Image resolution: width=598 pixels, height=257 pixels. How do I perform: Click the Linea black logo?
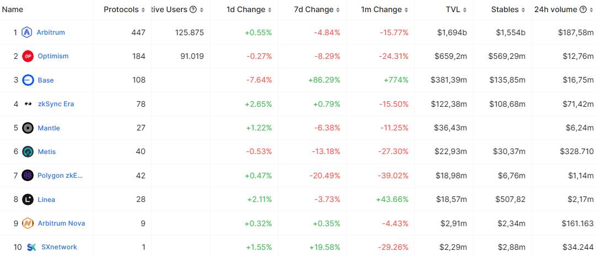click(x=28, y=199)
